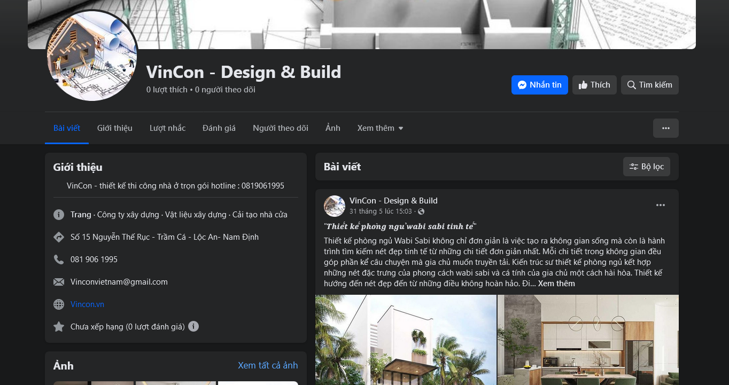Open the post's three-dot options menu

pyautogui.click(x=661, y=205)
